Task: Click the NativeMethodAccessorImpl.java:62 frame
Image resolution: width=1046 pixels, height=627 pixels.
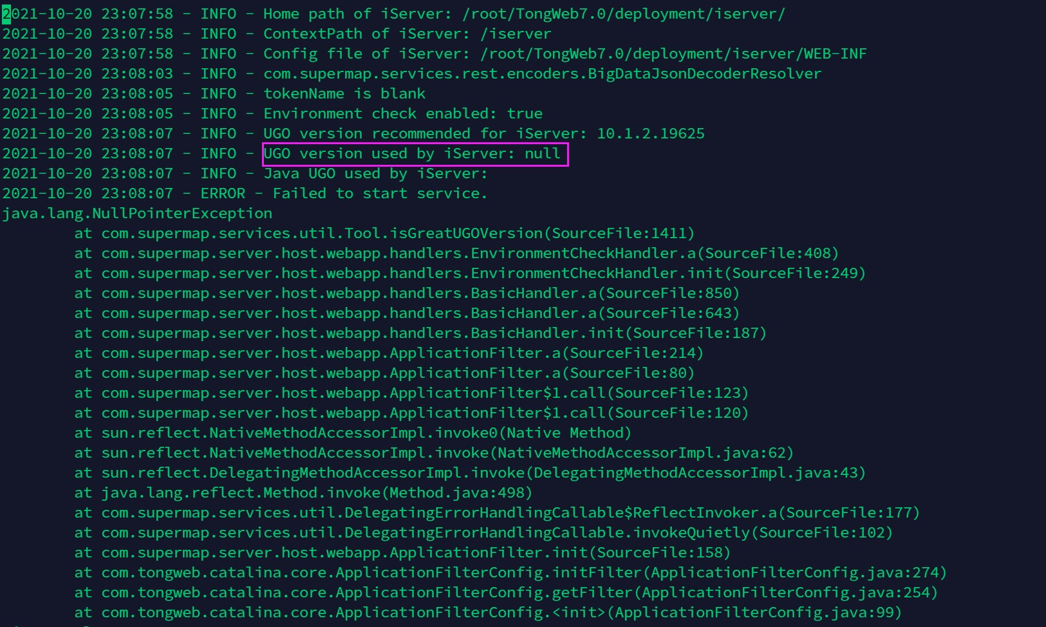Action: point(434,453)
